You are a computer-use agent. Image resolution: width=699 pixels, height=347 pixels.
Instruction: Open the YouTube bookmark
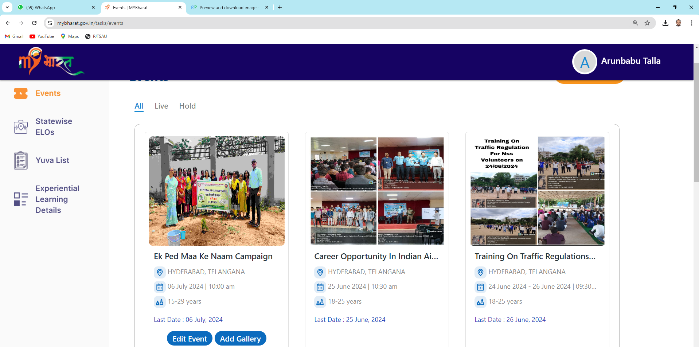click(x=42, y=36)
